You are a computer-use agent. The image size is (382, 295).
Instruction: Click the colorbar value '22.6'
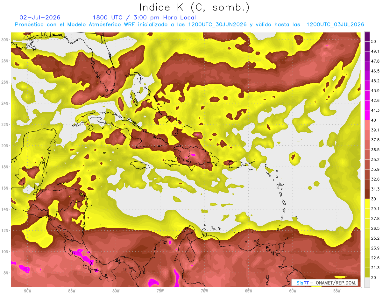[x=375, y=258]
